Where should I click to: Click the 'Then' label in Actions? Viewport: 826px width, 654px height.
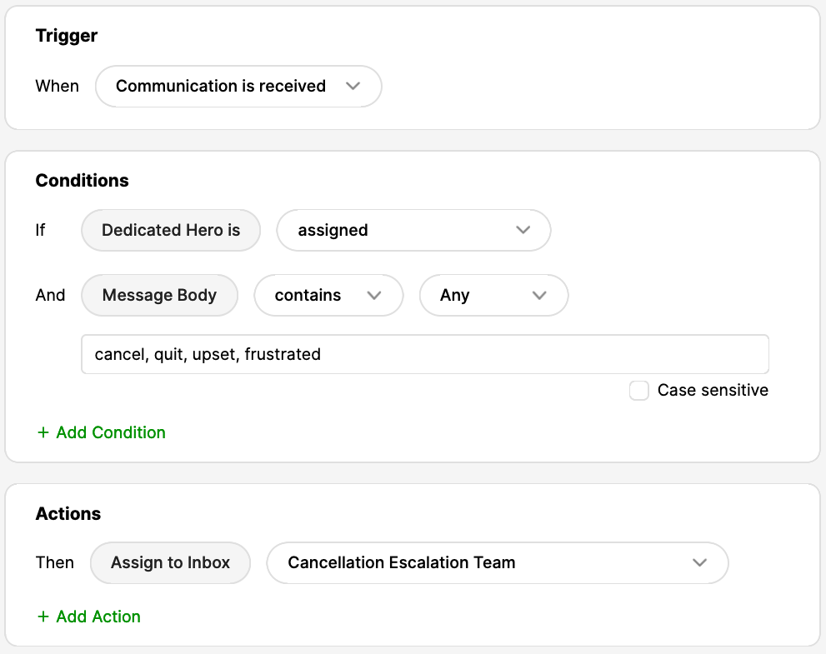54,563
